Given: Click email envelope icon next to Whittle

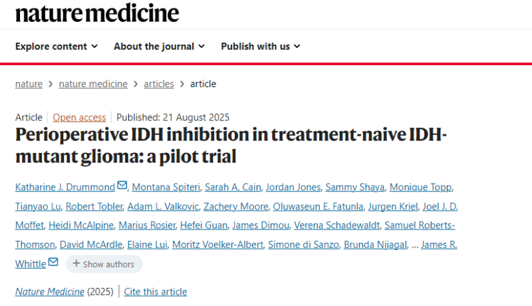Looking at the screenshot, I should pyautogui.click(x=53, y=262).
